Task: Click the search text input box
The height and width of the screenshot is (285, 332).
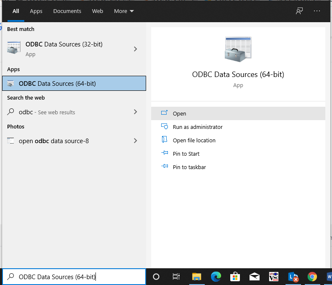Action: tap(75, 277)
